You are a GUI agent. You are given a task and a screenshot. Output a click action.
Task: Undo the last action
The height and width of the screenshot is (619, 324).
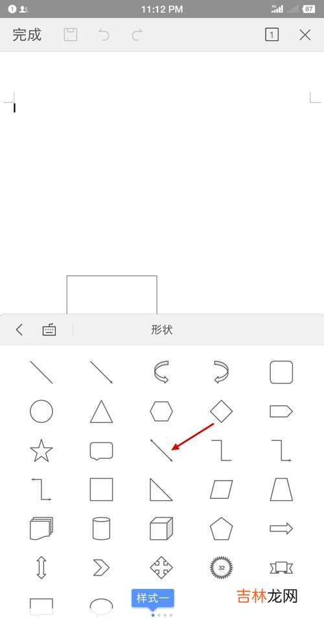pos(104,34)
